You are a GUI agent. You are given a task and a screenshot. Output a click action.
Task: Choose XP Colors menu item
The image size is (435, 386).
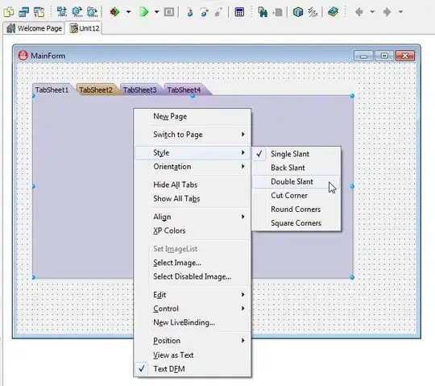point(193,230)
